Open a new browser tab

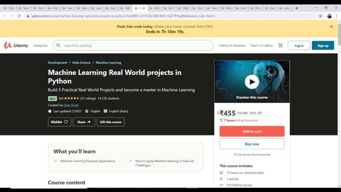297,8
